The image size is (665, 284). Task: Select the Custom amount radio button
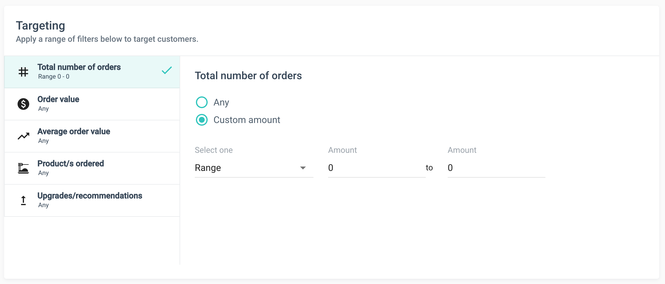pyautogui.click(x=202, y=120)
